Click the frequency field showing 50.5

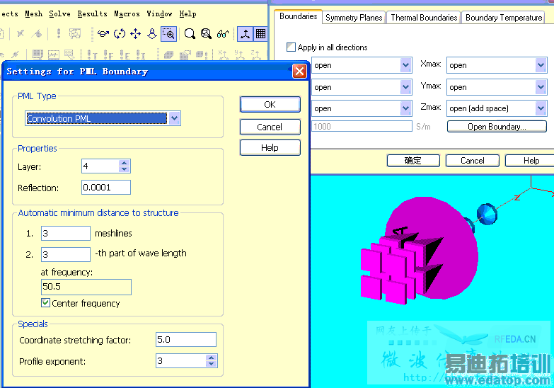click(x=86, y=287)
